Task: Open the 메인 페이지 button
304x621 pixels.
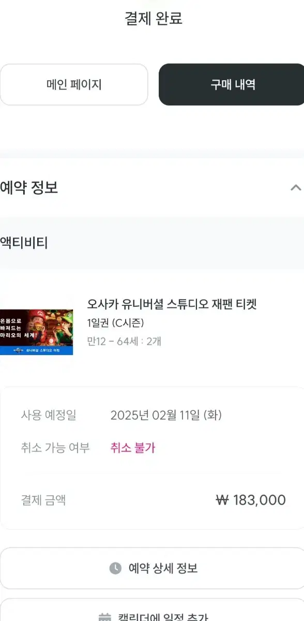Action: tap(74, 84)
